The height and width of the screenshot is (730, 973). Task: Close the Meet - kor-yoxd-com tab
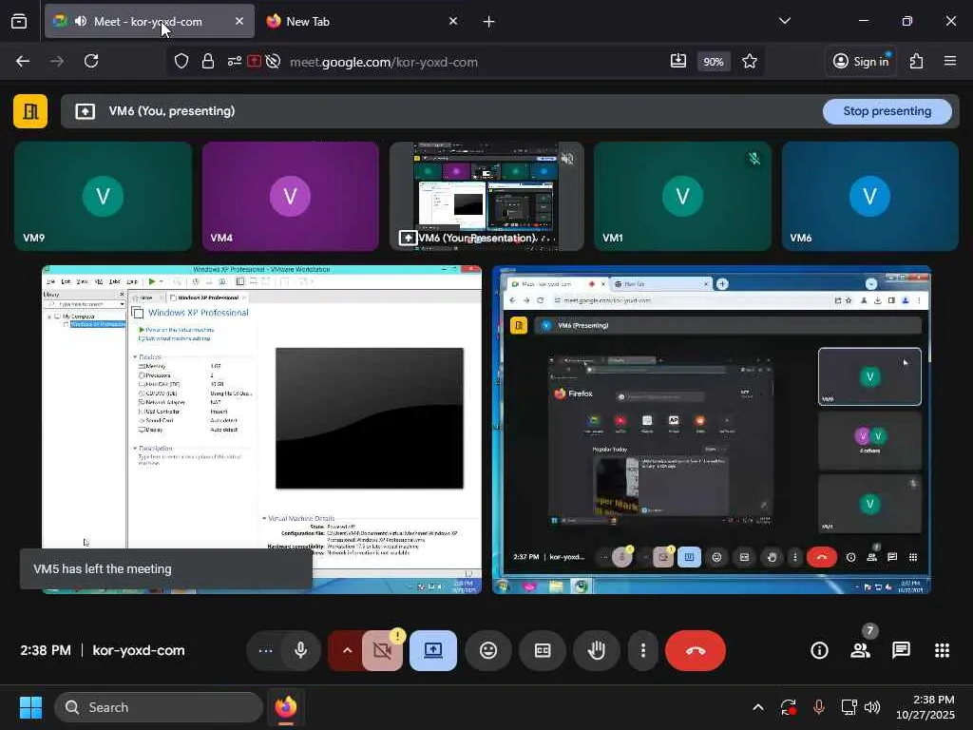(x=239, y=21)
